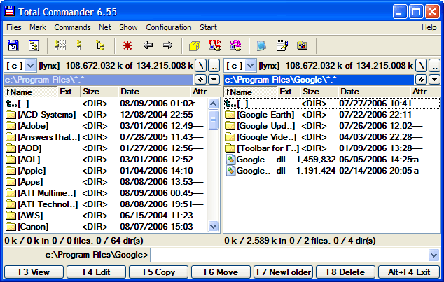The height and width of the screenshot is (282, 444).
Task: Click the blue sheet toolbar icon
Action: (261, 45)
